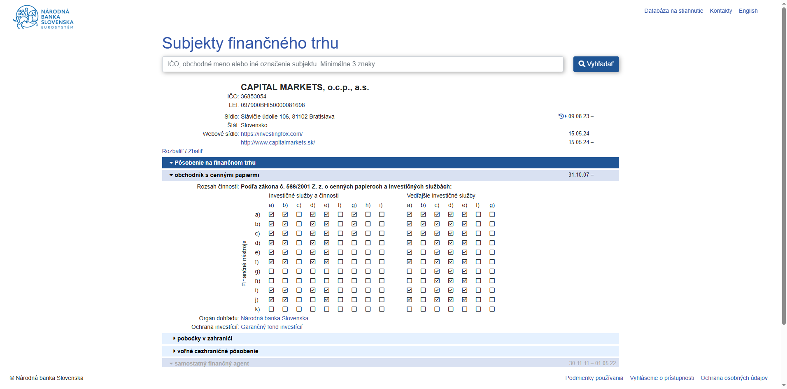The height and width of the screenshot is (389, 787).
Task: Click Zbaliť to collapse all sections
Action: click(x=196, y=151)
